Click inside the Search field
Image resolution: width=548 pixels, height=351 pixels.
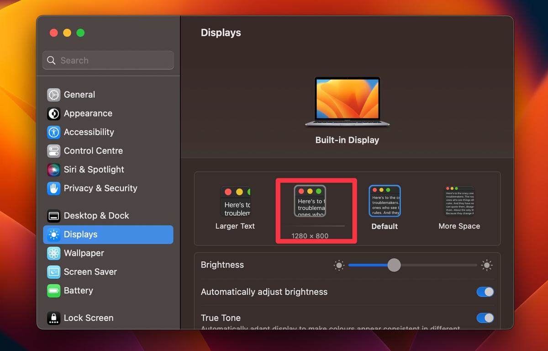[x=108, y=60]
